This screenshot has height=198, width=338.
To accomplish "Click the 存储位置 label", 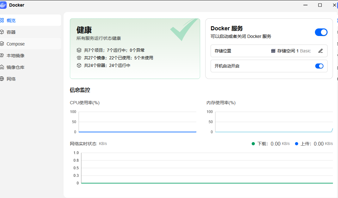I will [x=223, y=51].
